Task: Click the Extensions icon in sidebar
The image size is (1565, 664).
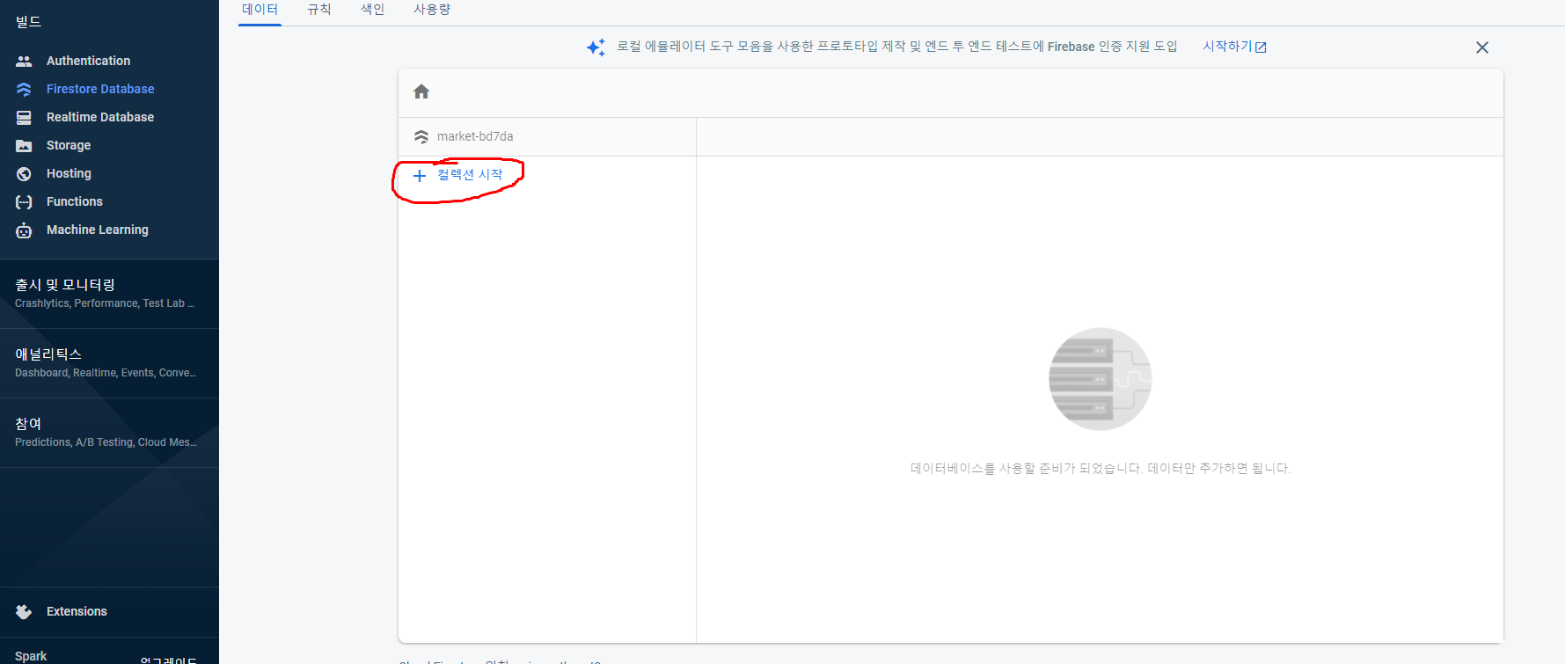Action: point(24,611)
